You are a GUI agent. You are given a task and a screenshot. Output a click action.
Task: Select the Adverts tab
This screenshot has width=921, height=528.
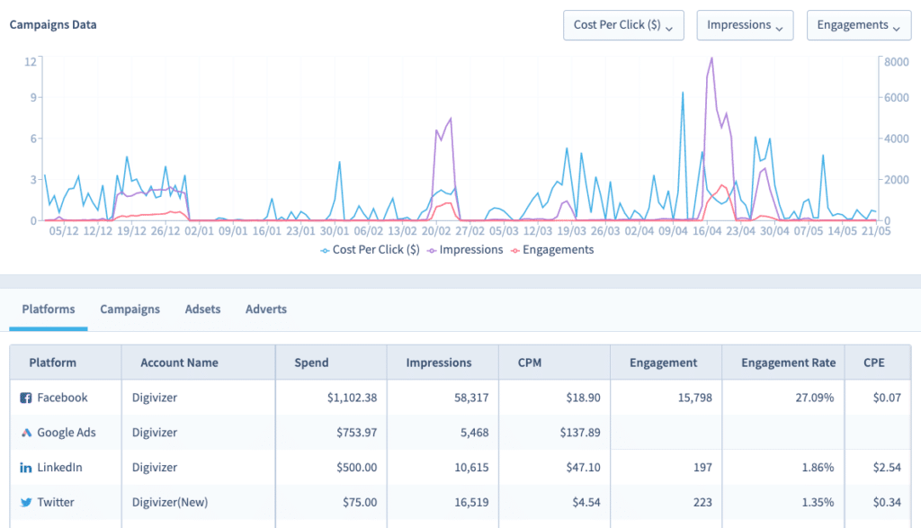(266, 309)
